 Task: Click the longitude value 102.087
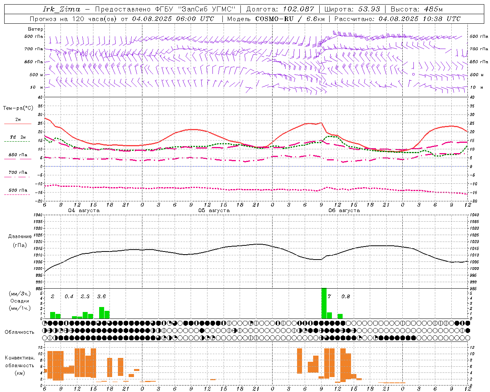click(x=299, y=9)
